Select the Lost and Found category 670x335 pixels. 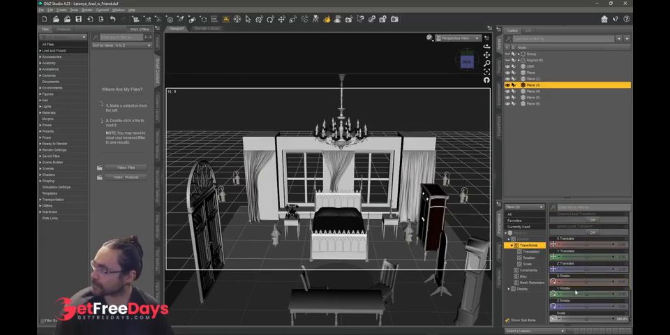[x=54, y=51]
